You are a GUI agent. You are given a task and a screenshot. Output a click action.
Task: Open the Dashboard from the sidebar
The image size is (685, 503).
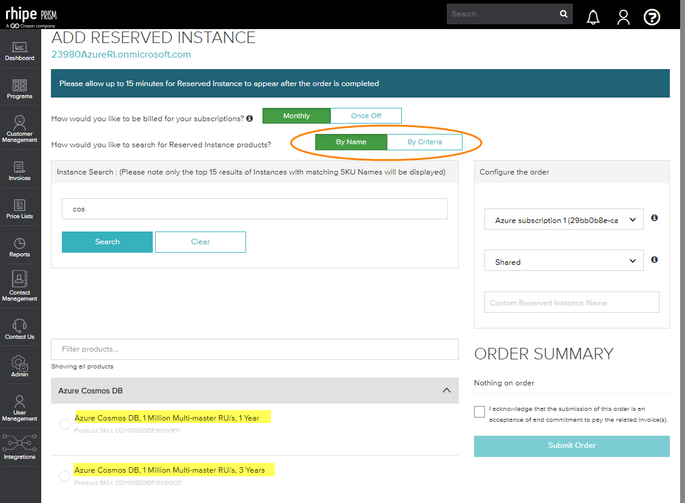pyautogui.click(x=19, y=47)
